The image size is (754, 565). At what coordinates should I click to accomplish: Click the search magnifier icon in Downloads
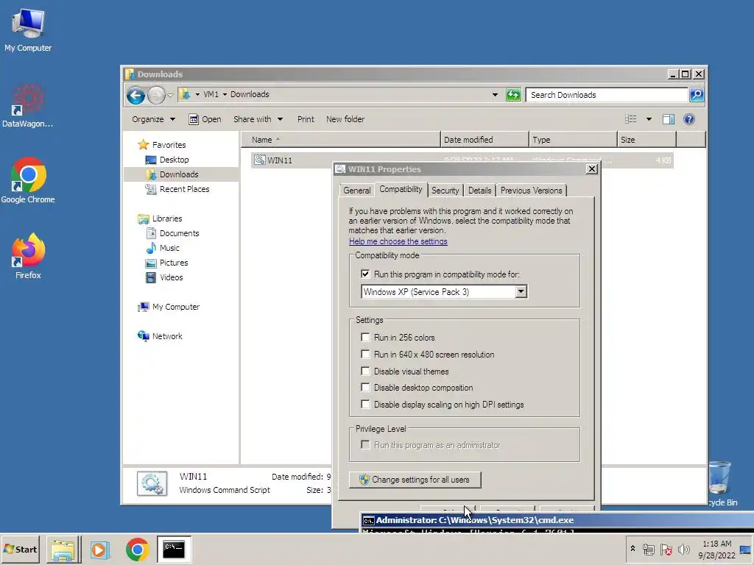pos(697,95)
